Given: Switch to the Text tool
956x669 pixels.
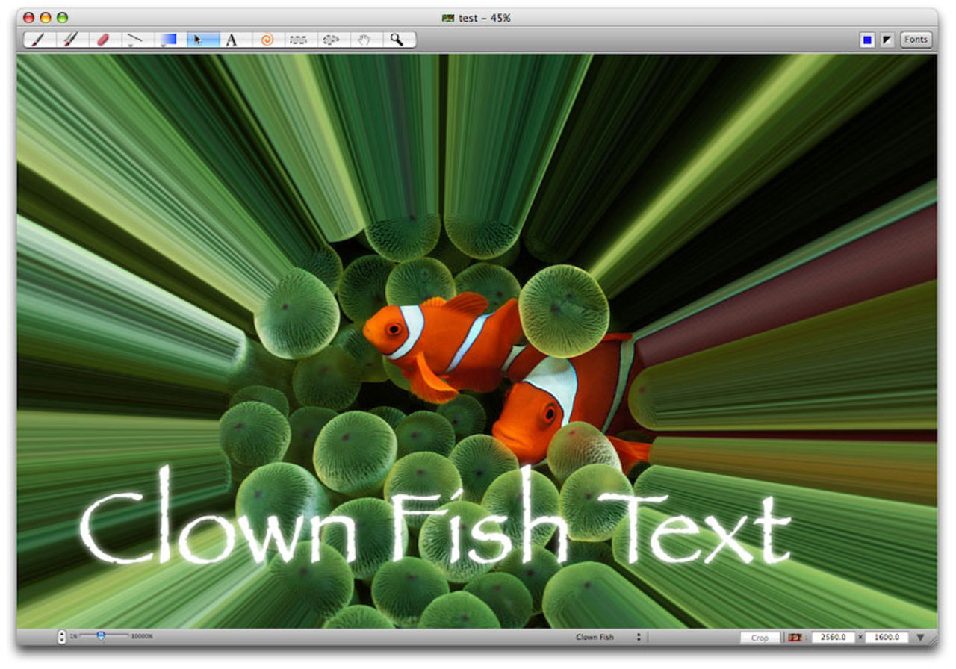Looking at the screenshot, I should (x=232, y=40).
